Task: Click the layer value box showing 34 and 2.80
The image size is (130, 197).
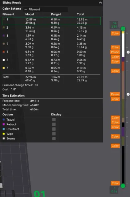Action: [x=114, y=25]
